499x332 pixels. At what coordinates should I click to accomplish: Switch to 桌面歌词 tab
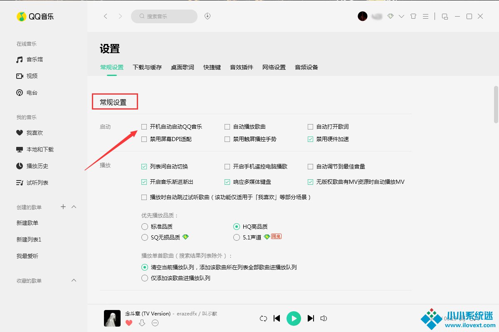(x=183, y=67)
